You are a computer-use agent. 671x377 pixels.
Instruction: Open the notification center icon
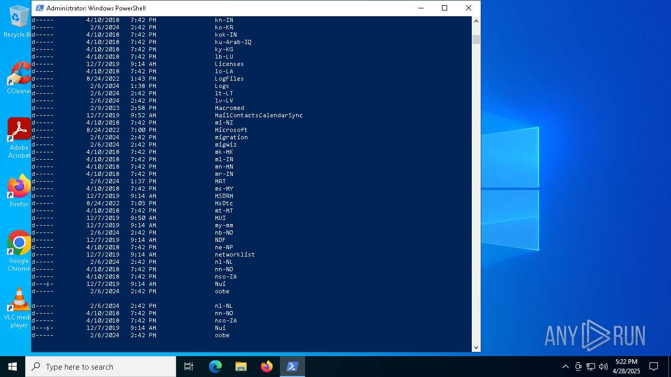[654, 367]
